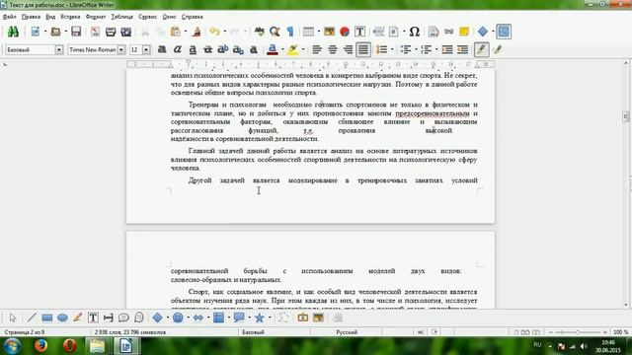Click the Print icon
Screen dimensions: 632x355
coord(111,32)
